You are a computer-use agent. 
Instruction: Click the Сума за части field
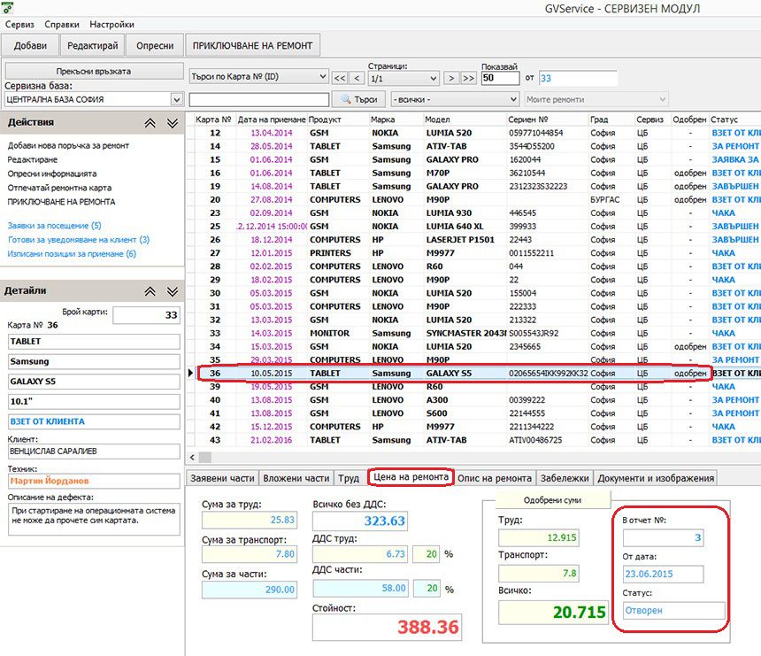coord(249,590)
